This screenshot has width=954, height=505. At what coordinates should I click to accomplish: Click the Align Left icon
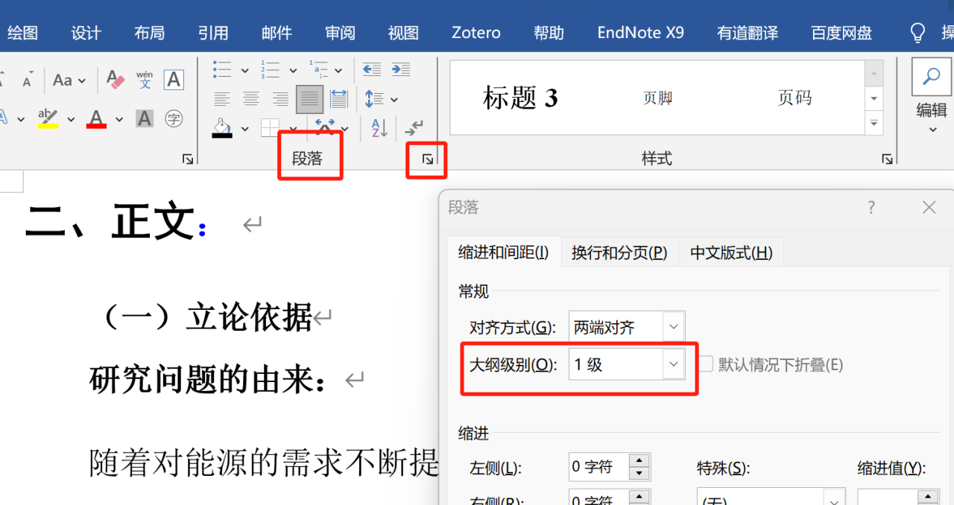pyautogui.click(x=221, y=98)
